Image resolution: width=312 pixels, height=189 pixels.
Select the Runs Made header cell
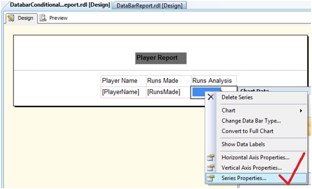click(x=169, y=81)
